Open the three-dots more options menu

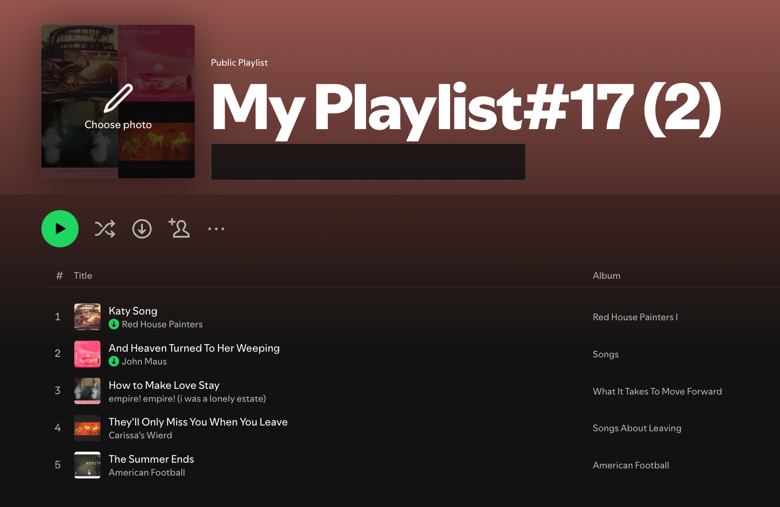(216, 229)
